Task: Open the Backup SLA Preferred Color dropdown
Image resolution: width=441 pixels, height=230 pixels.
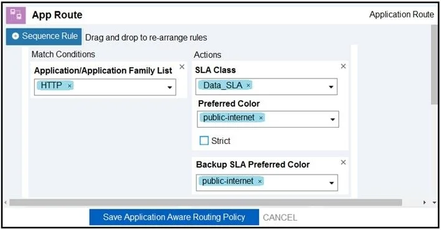Action: pos(331,183)
